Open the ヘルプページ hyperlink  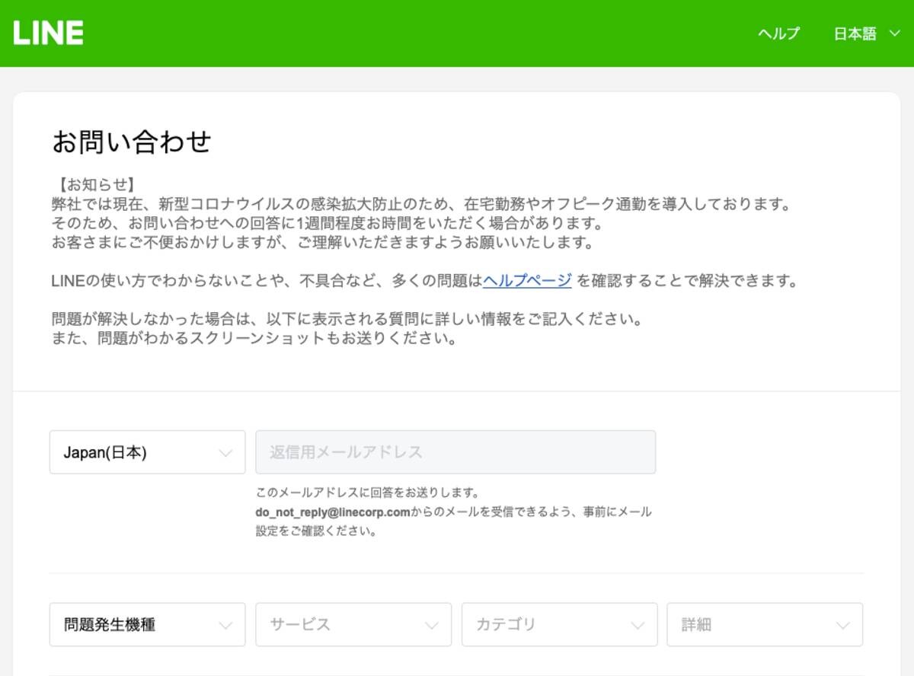(x=528, y=280)
